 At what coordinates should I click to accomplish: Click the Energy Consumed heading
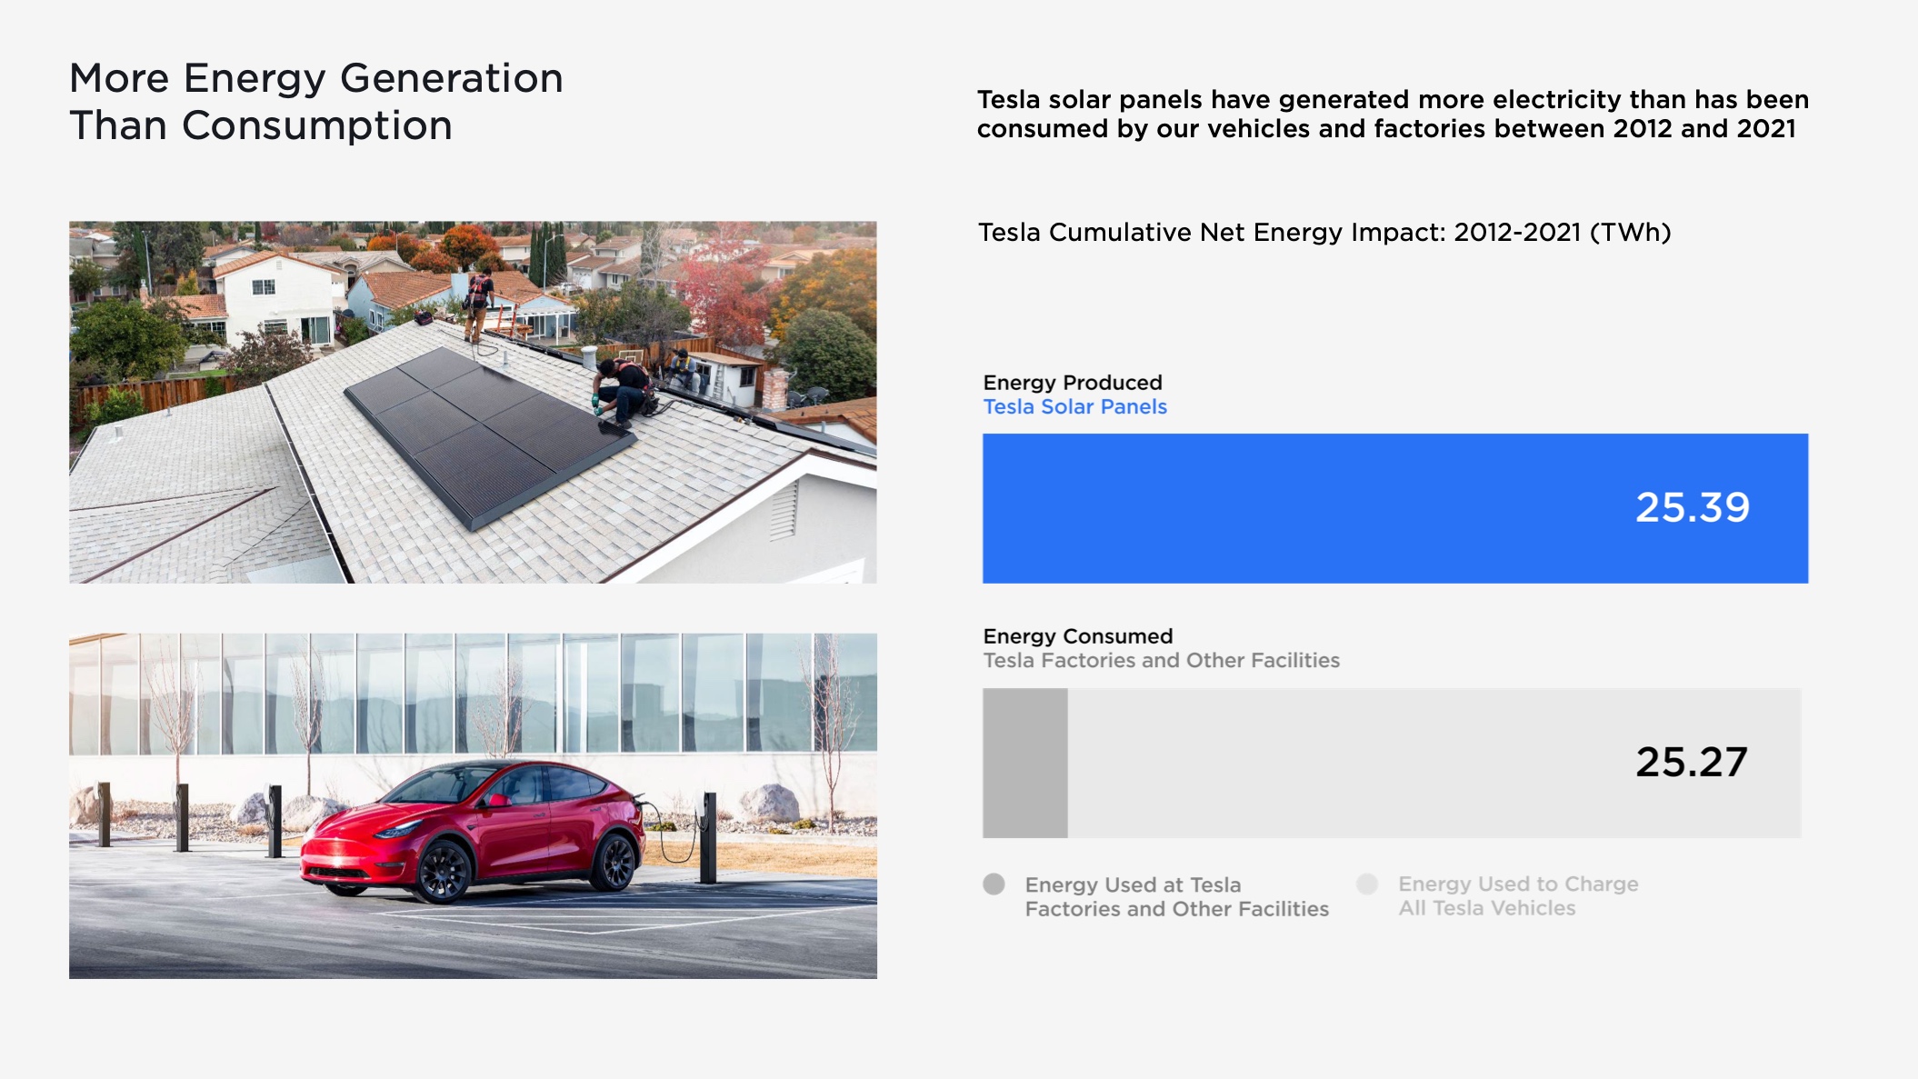1077,636
